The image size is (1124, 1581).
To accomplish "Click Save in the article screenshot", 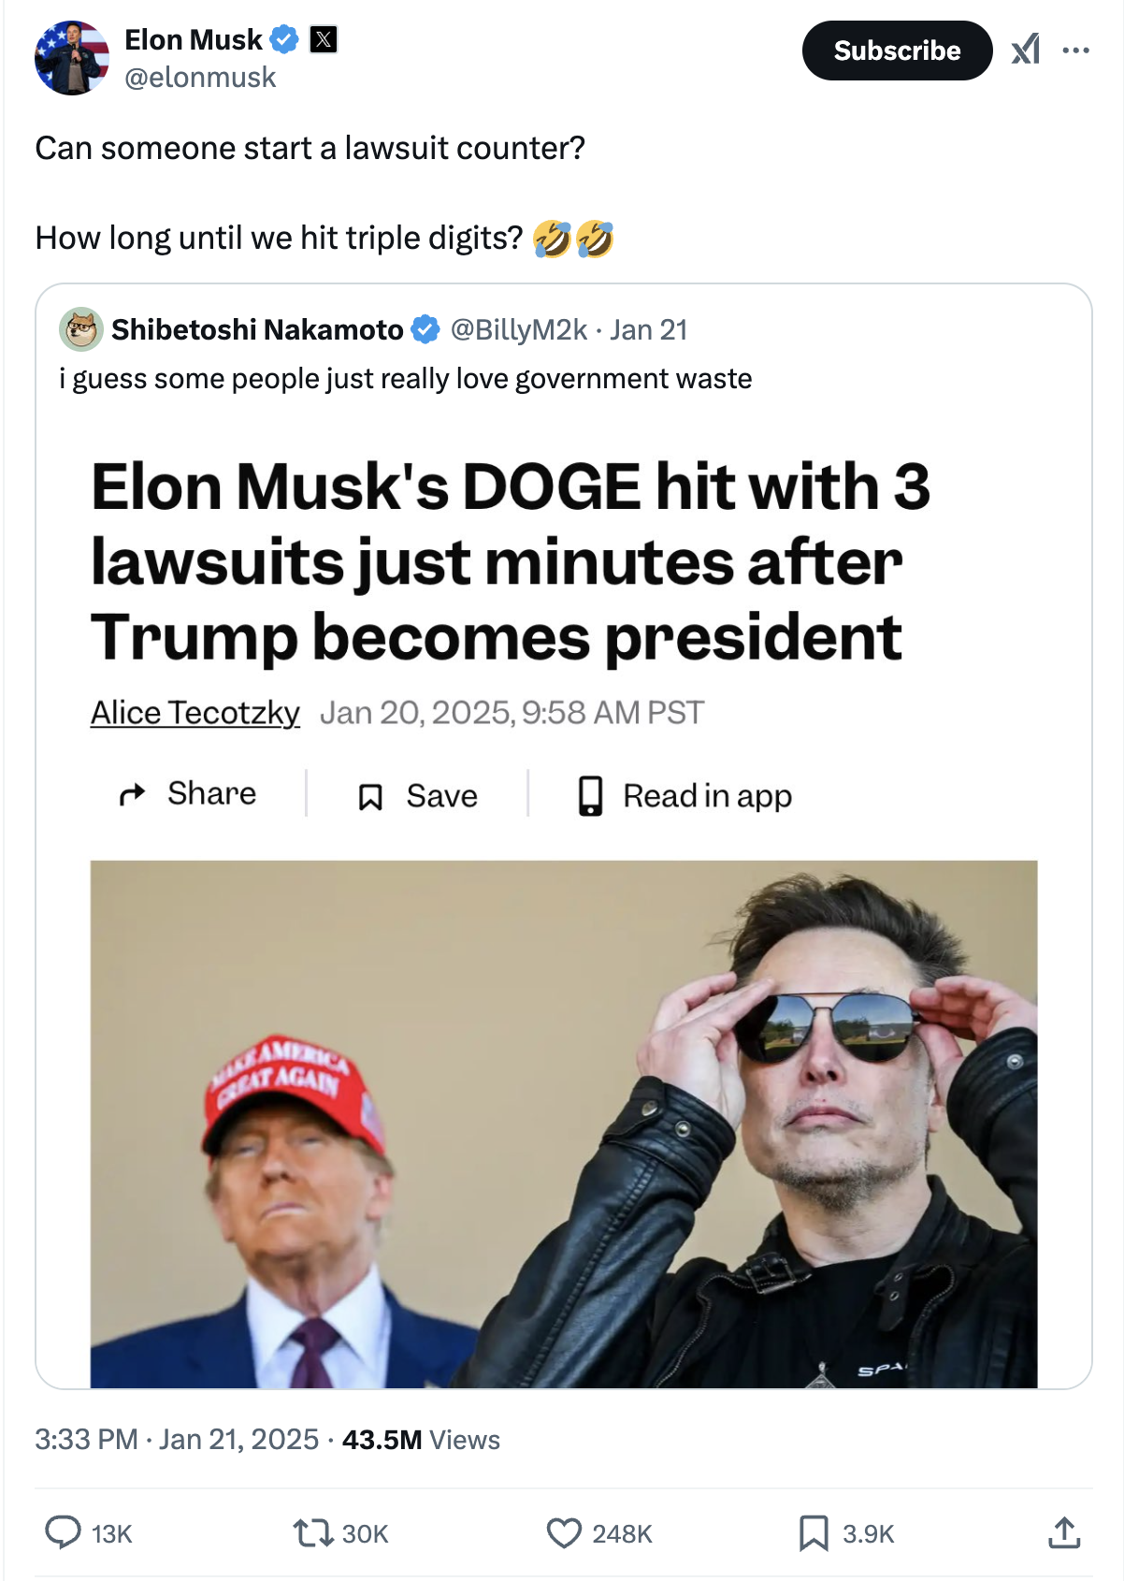I will coord(418,796).
